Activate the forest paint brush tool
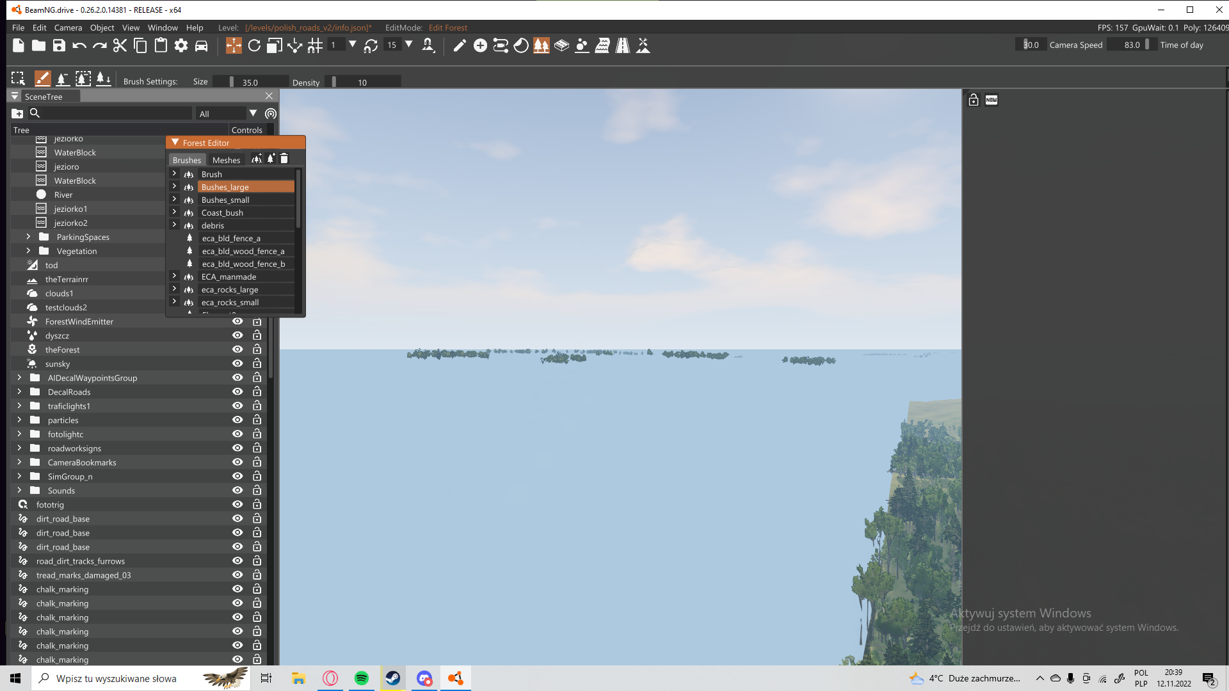 tap(42, 79)
